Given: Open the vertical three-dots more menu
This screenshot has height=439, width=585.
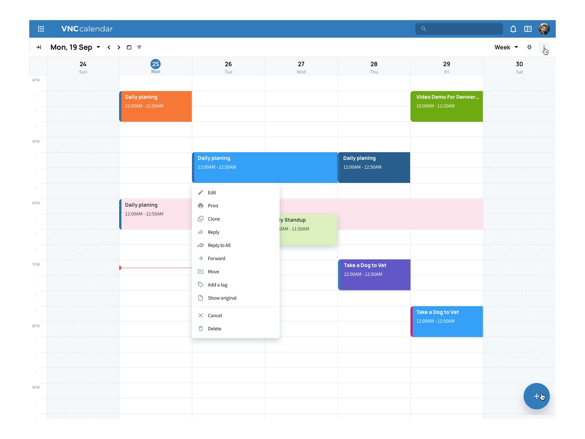Looking at the screenshot, I should tap(544, 47).
